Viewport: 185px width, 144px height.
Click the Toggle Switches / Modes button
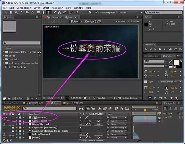tap(92, 141)
